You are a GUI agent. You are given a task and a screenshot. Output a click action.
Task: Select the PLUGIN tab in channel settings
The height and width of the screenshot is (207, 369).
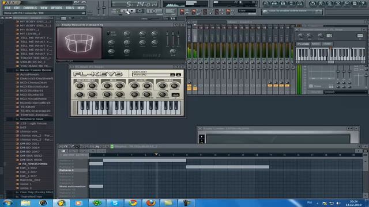tap(303, 44)
